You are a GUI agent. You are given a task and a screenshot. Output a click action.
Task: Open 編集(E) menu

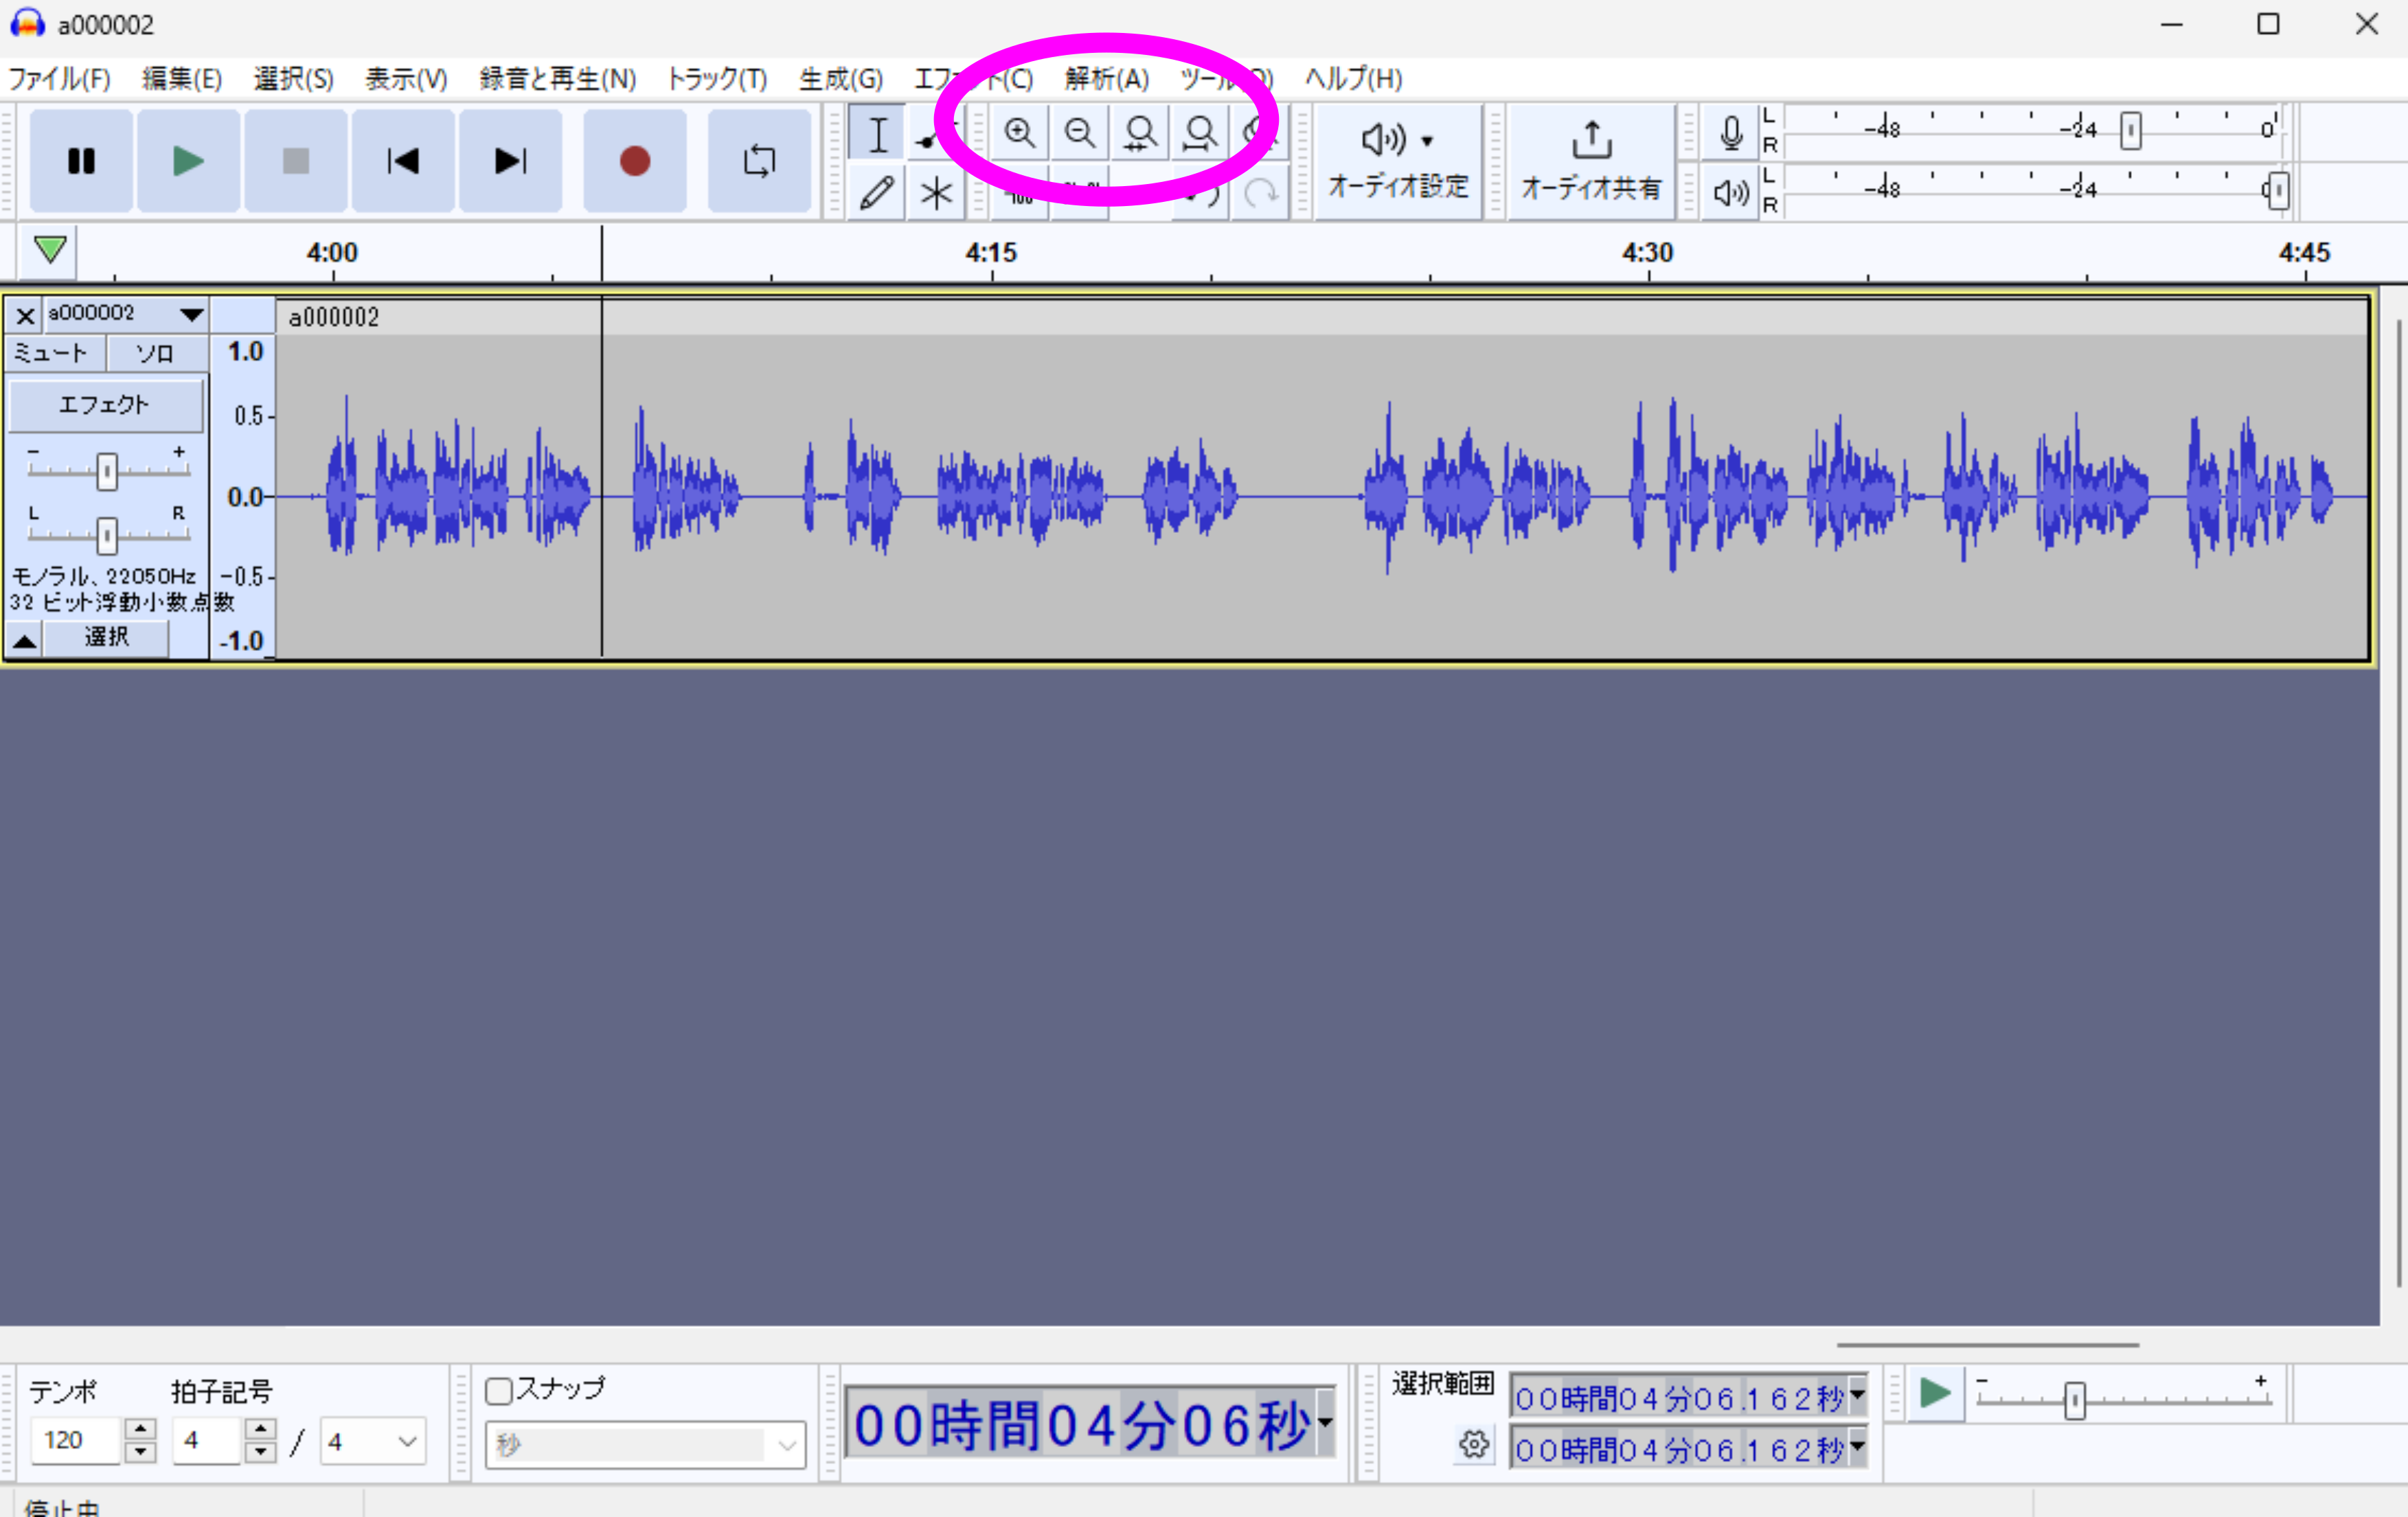click(182, 78)
